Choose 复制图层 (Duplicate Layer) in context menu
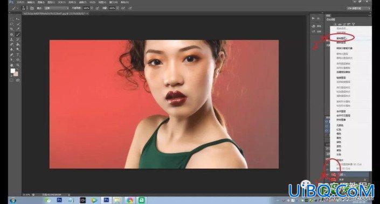 click(342, 38)
